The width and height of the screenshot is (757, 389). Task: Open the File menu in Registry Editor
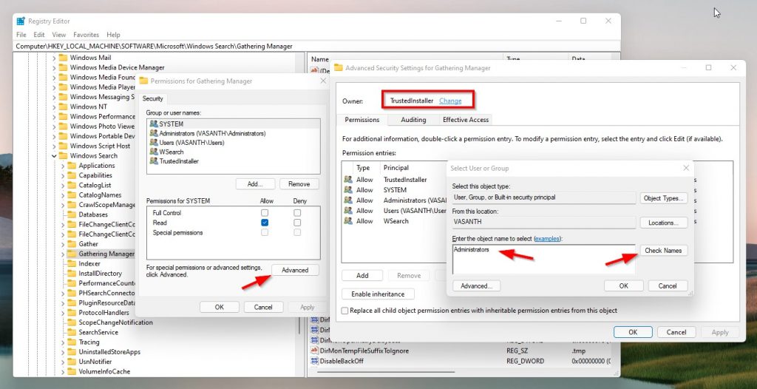point(21,35)
